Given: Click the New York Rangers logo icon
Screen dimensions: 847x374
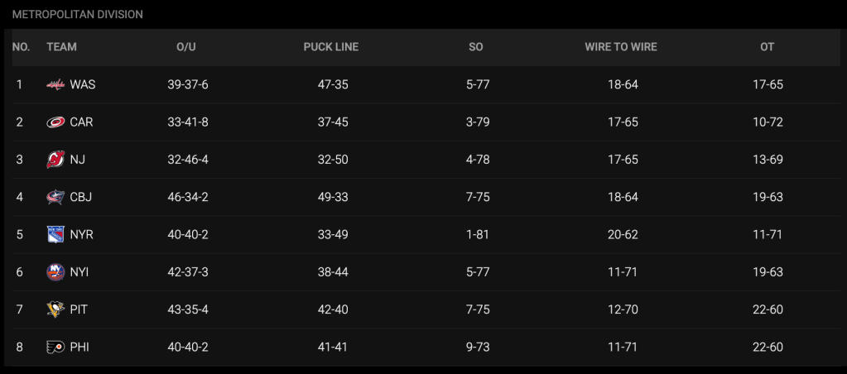Looking at the screenshot, I should pyautogui.click(x=55, y=235).
